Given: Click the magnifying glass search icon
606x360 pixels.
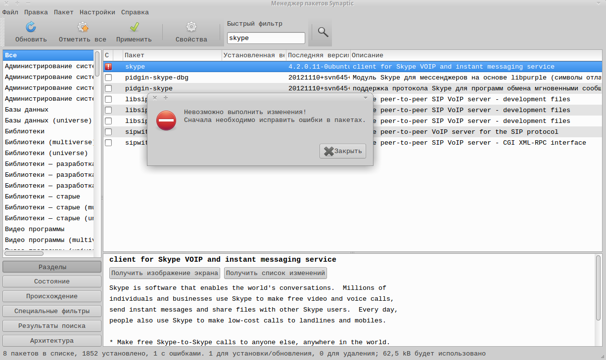Looking at the screenshot, I should 323,32.
